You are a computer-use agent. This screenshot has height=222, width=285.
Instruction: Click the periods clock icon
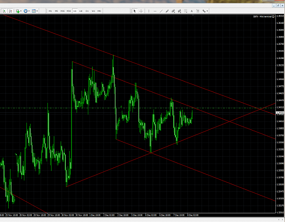click(26, 11)
